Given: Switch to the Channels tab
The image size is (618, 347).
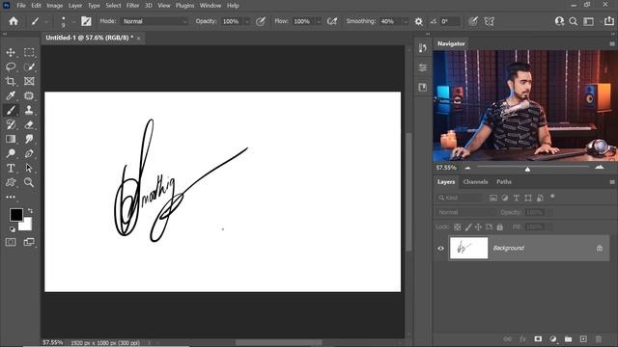Looking at the screenshot, I should click(x=475, y=182).
